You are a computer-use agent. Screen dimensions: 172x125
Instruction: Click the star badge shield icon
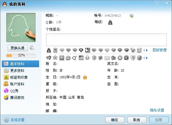click(133, 58)
